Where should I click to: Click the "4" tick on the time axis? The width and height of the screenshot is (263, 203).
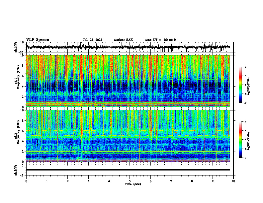[x=109, y=181]
